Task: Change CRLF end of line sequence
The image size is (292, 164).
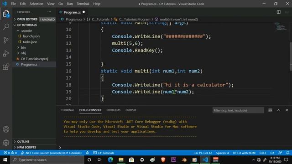Action: point(263,153)
